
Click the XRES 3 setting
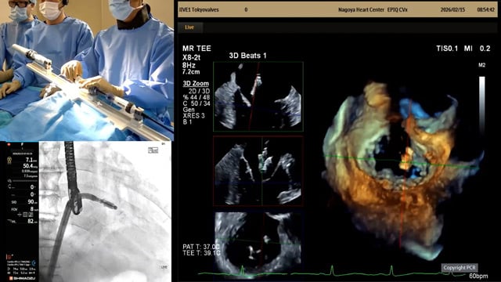coord(193,116)
